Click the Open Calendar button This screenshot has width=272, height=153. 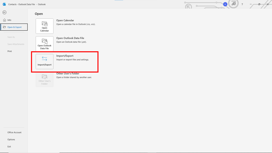point(44,26)
